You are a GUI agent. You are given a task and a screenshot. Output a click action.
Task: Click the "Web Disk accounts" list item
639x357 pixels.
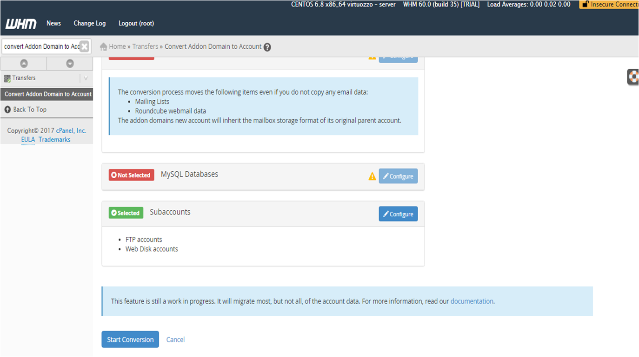click(152, 249)
